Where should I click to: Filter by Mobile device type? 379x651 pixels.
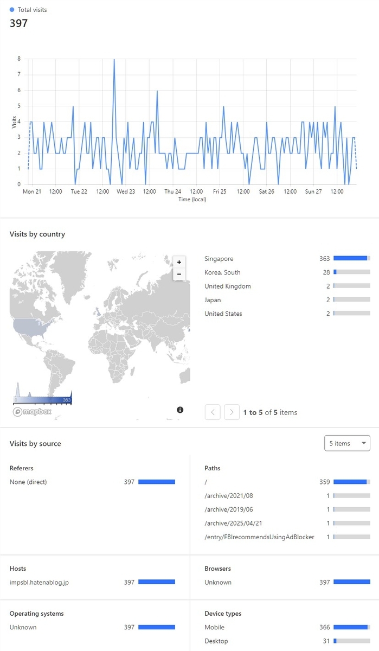point(287,627)
